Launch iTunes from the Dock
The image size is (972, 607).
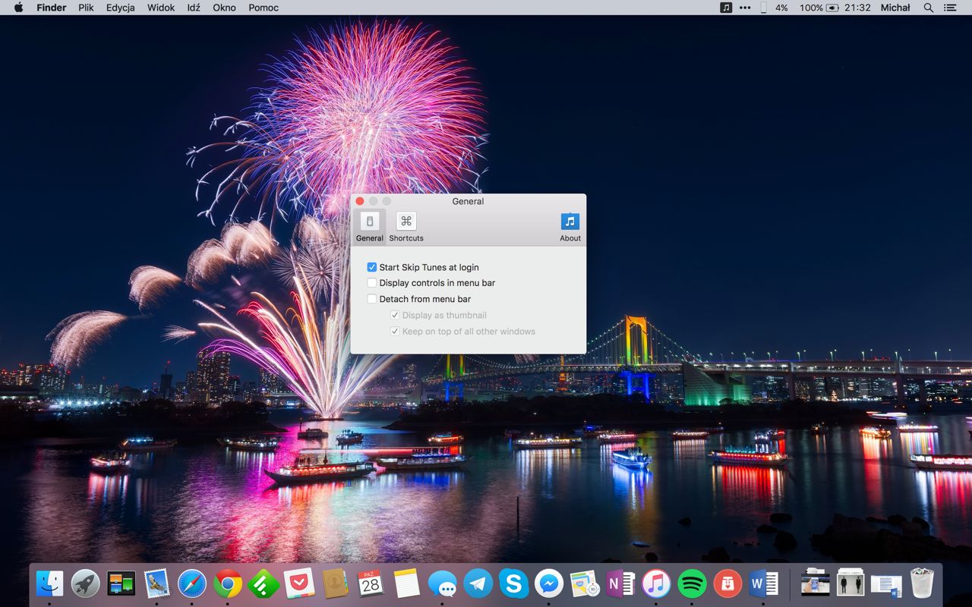(x=656, y=583)
